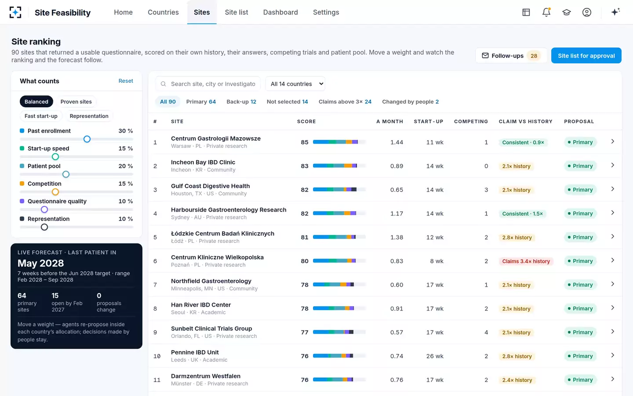Reset the What counts weights
This screenshot has height=396, width=633.
[126, 81]
